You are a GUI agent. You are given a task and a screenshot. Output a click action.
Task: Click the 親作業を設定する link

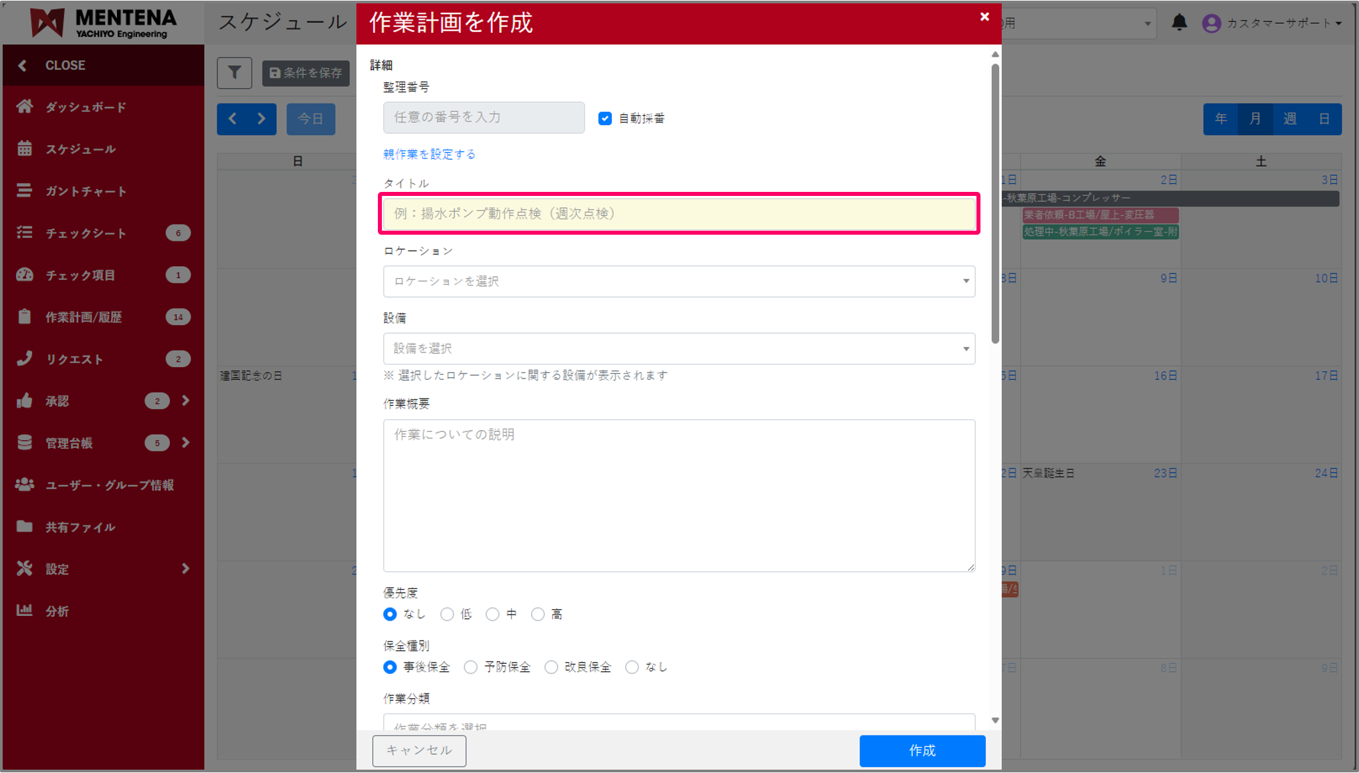[429, 153]
